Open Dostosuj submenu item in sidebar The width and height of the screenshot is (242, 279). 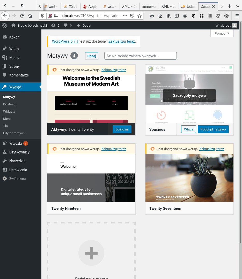pos(10,104)
